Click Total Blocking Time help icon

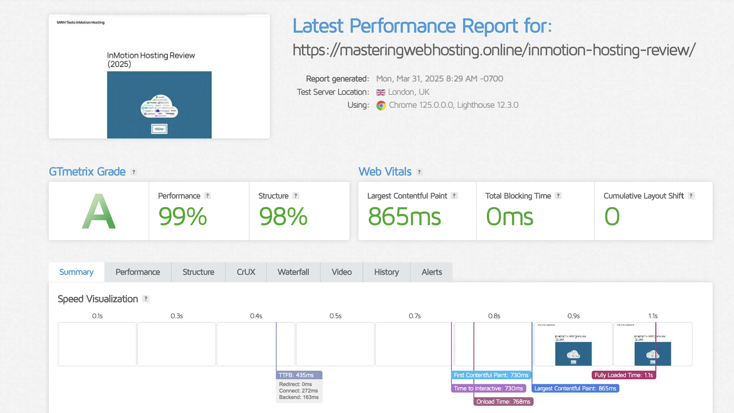(558, 196)
